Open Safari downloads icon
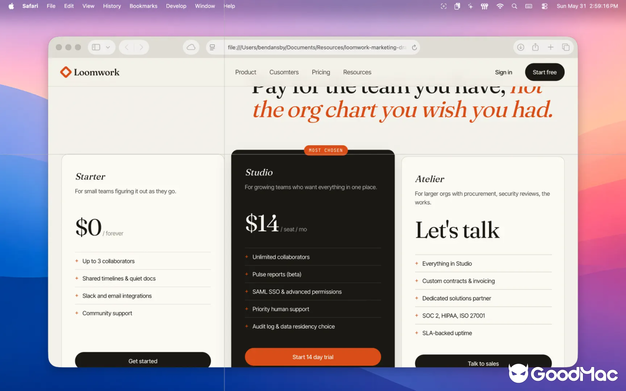Image resolution: width=626 pixels, height=391 pixels. [520, 47]
